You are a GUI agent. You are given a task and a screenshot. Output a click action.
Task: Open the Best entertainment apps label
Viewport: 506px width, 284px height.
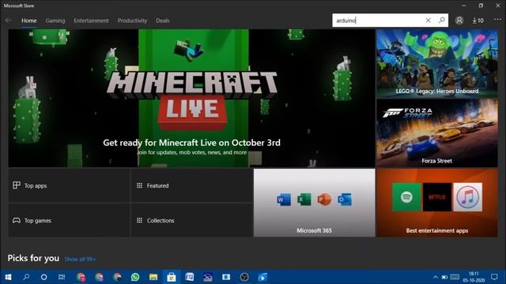tap(437, 230)
